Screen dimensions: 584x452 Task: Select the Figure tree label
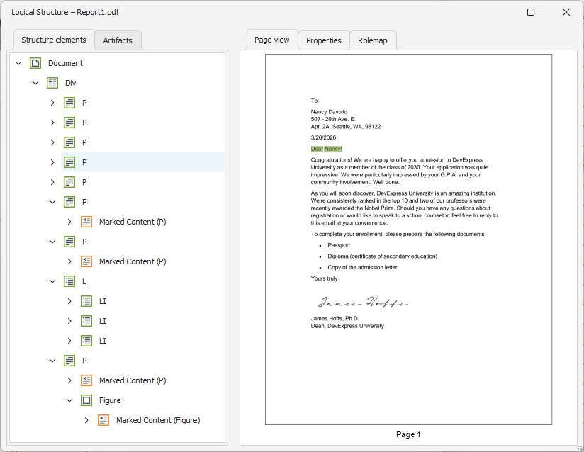110,400
